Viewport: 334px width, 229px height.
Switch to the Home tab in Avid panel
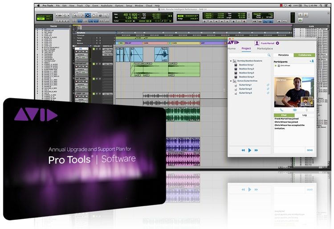(x=232, y=49)
